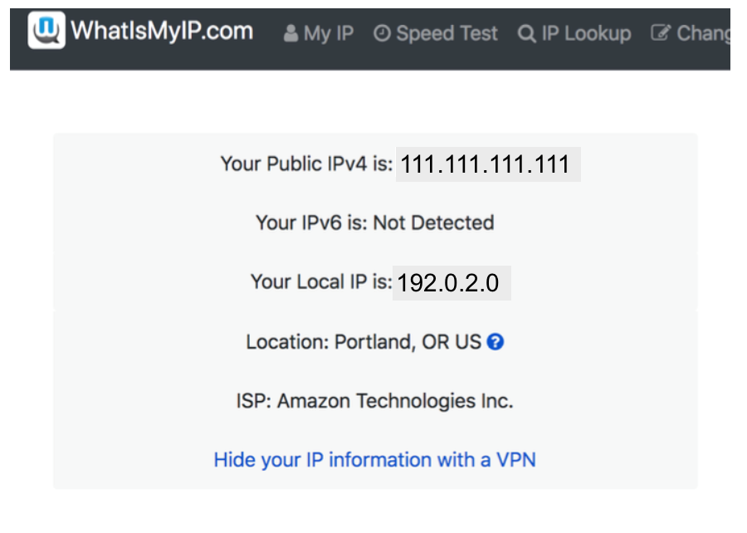
Task: Click the person icon beside My IP
Action: click(290, 33)
